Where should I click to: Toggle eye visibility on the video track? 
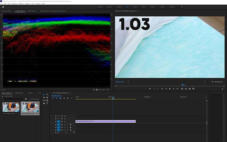65,121
